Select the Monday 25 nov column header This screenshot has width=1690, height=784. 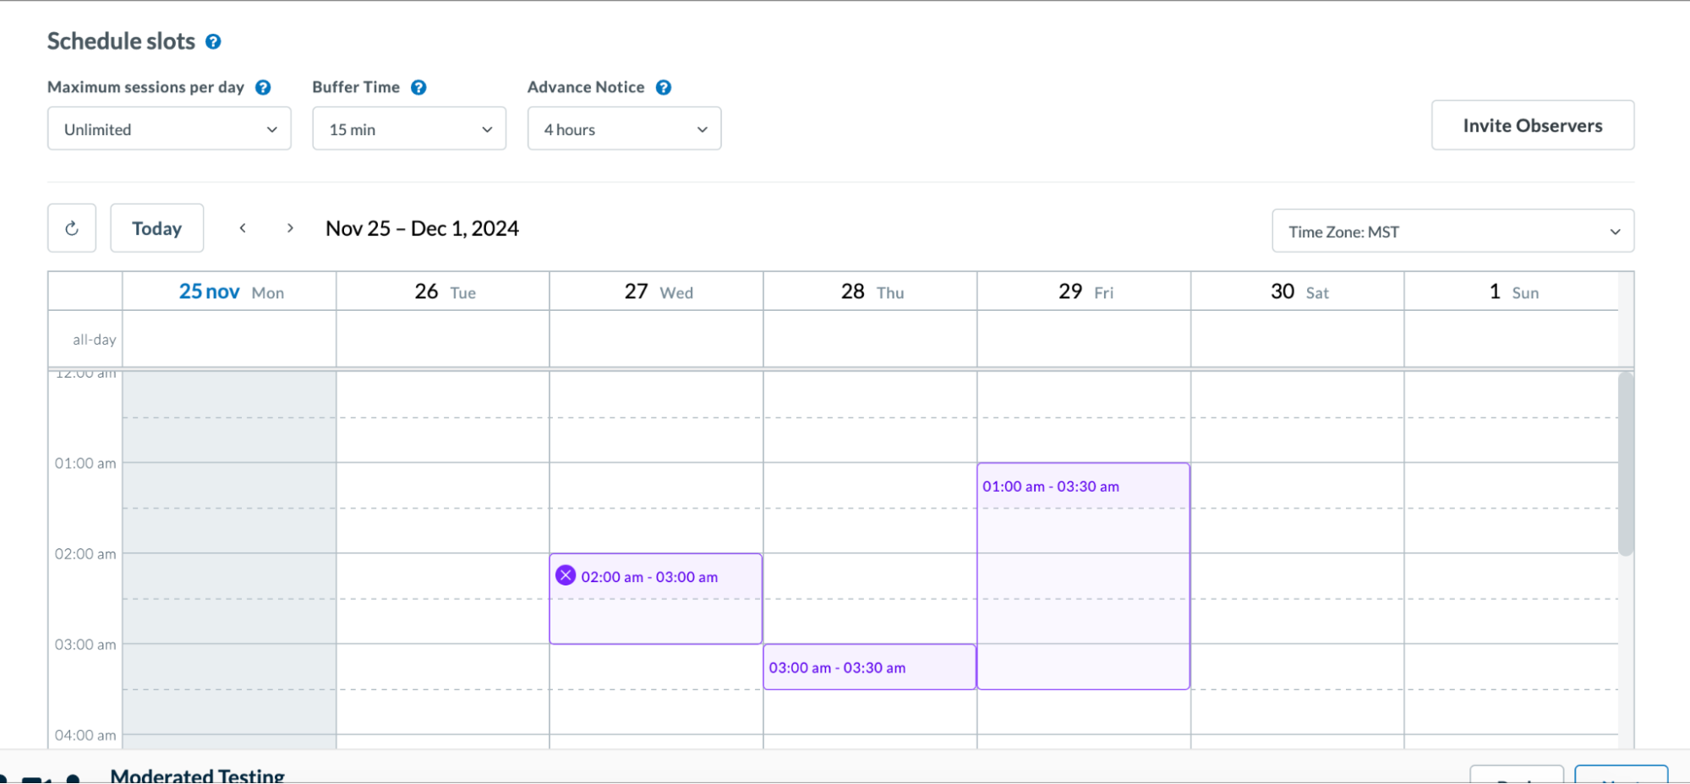click(228, 291)
